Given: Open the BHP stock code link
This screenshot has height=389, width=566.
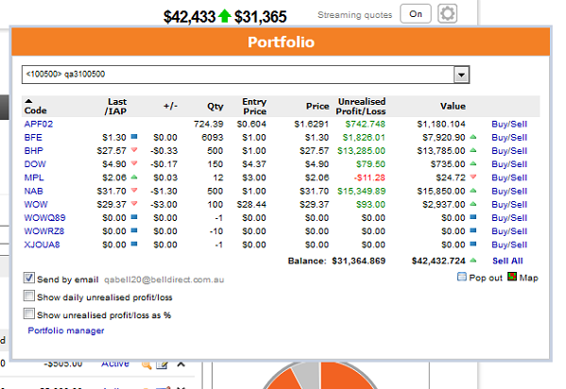Looking at the screenshot, I should [34, 151].
